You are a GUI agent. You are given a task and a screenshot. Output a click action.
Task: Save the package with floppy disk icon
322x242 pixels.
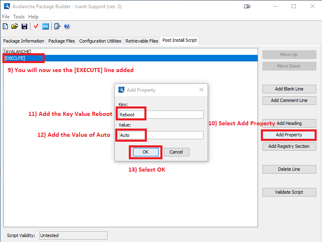(25, 26)
